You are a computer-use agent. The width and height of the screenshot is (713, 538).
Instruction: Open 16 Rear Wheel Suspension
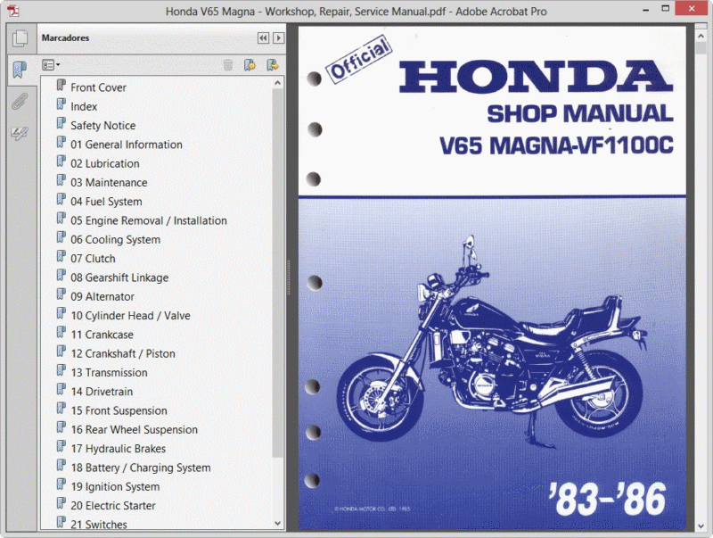[x=135, y=430]
